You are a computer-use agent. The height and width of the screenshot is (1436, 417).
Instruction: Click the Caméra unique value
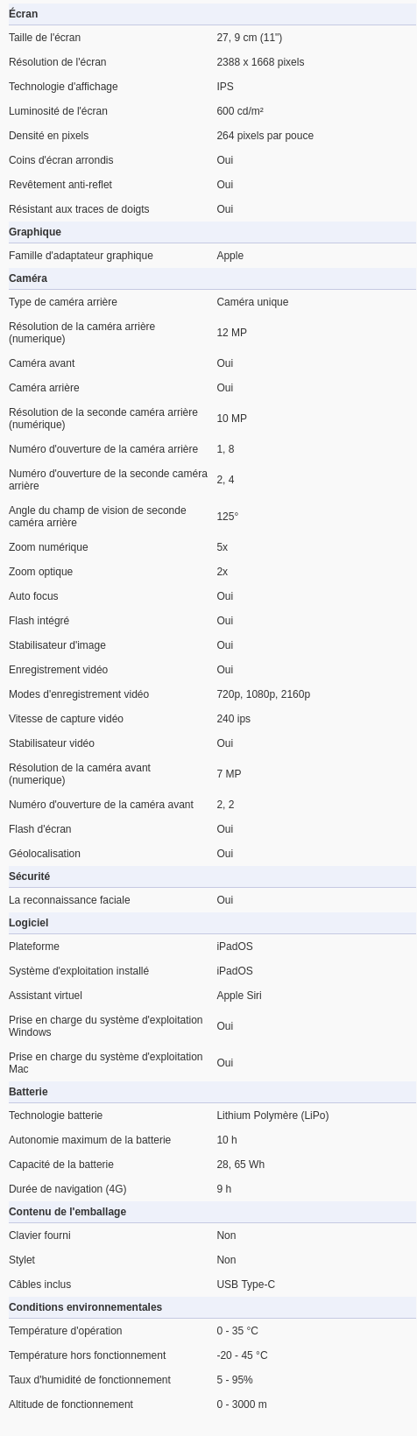tap(252, 302)
